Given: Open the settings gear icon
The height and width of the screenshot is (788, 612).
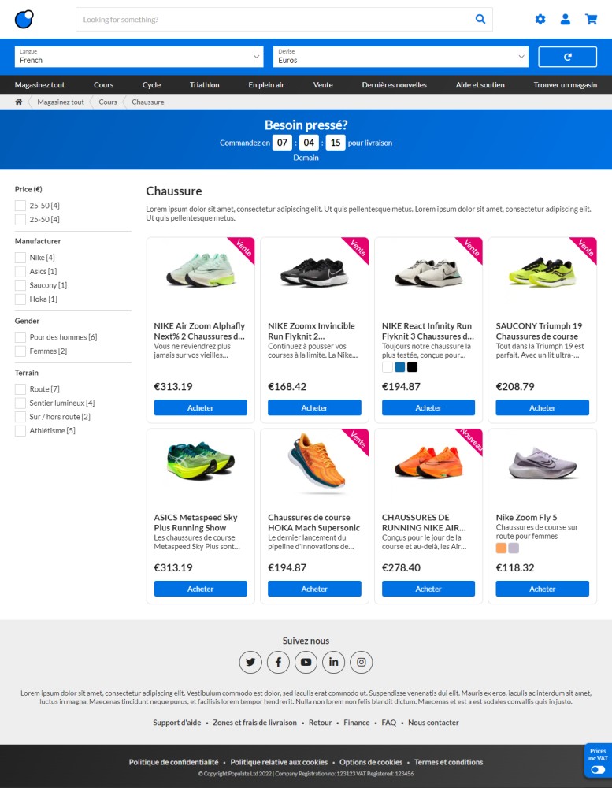Looking at the screenshot, I should [x=540, y=19].
